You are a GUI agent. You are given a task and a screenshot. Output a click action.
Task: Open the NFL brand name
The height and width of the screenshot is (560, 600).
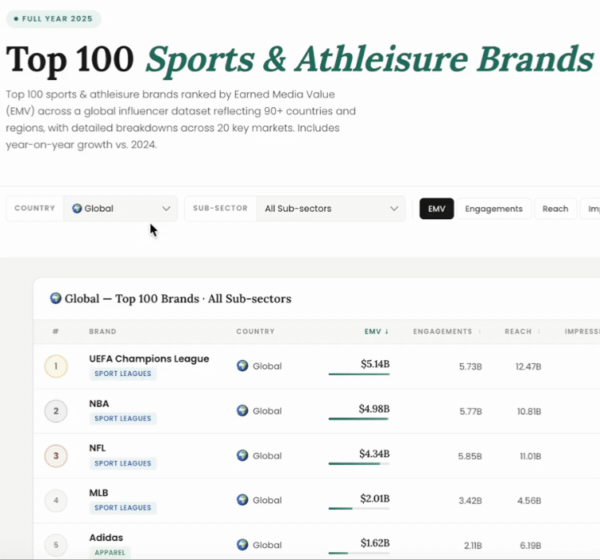click(97, 448)
